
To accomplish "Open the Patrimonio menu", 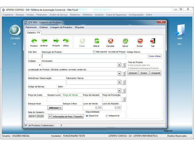I will [x=31, y=27].
